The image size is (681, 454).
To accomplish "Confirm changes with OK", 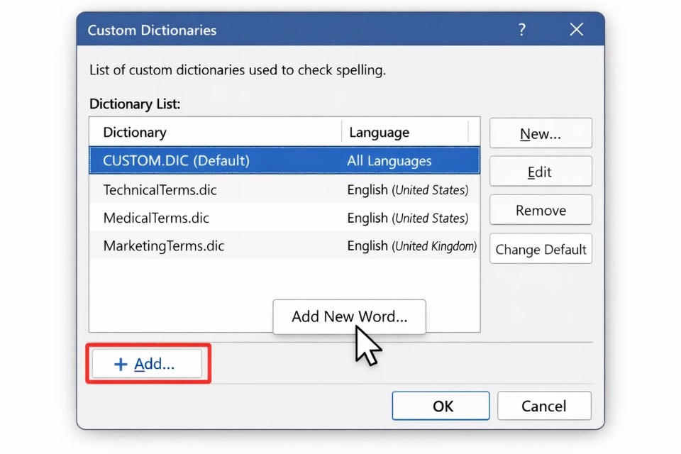I will (441, 406).
